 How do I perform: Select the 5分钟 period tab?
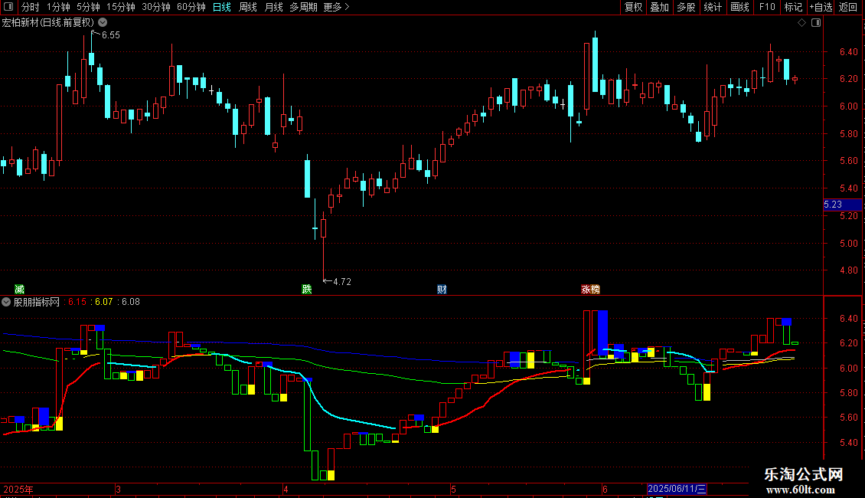(x=88, y=7)
